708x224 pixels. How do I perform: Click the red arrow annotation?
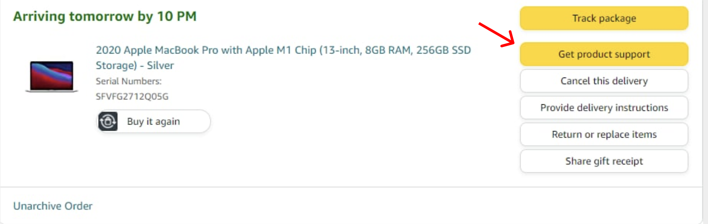pos(496,34)
